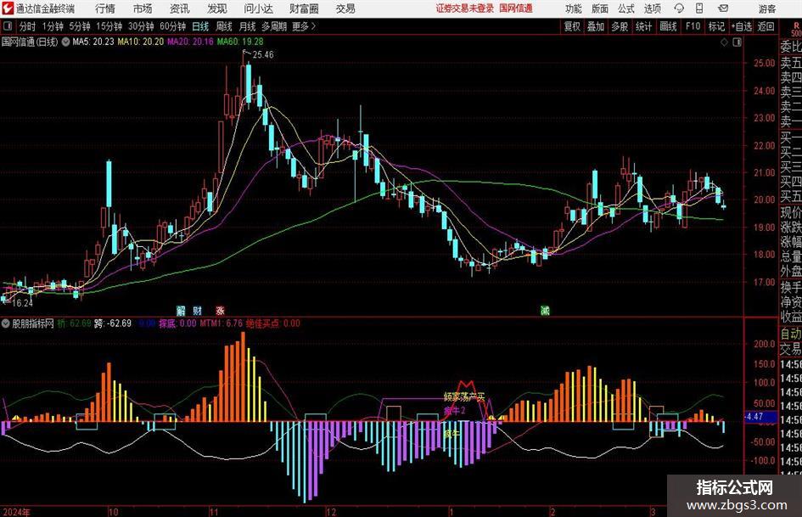Viewport: 802px width, 517px height.
Task: Switch to 15分钟 period
Action: tap(109, 26)
